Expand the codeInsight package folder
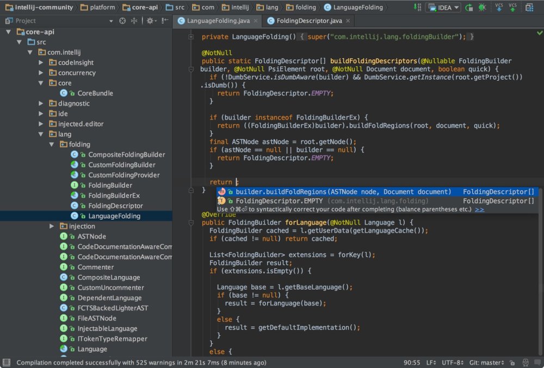The width and height of the screenshot is (544, 368). [x=41, y=62]
